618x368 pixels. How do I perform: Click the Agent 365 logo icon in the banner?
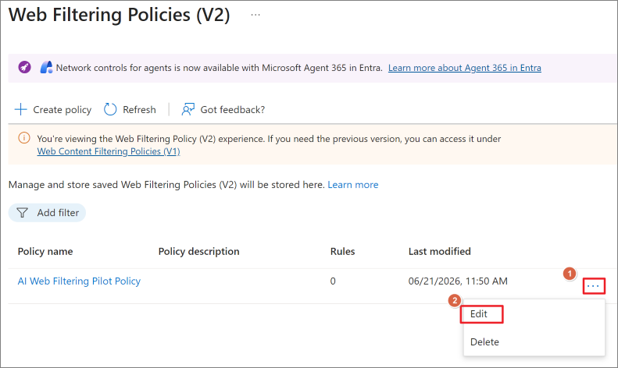[46, 67]
